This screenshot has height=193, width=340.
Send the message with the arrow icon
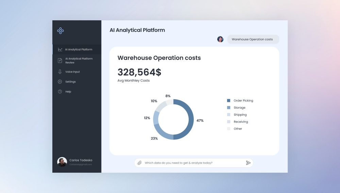pos(248,163)
